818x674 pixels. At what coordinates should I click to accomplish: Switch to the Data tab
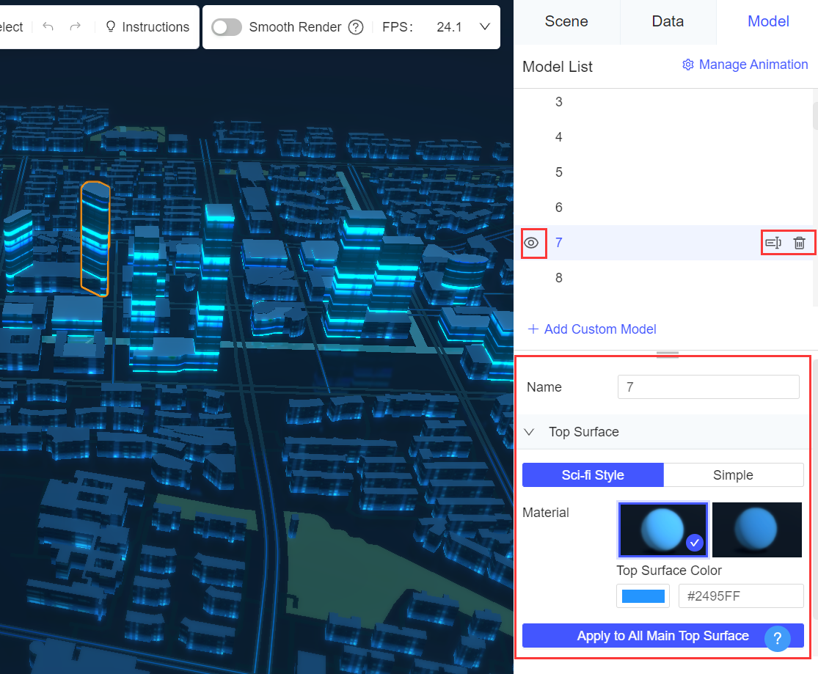tap(668, 21)
